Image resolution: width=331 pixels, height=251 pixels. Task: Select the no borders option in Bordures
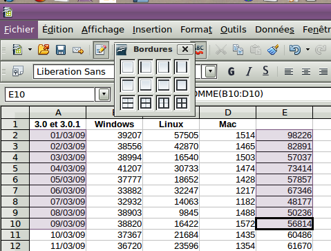(x=127, y=67)
